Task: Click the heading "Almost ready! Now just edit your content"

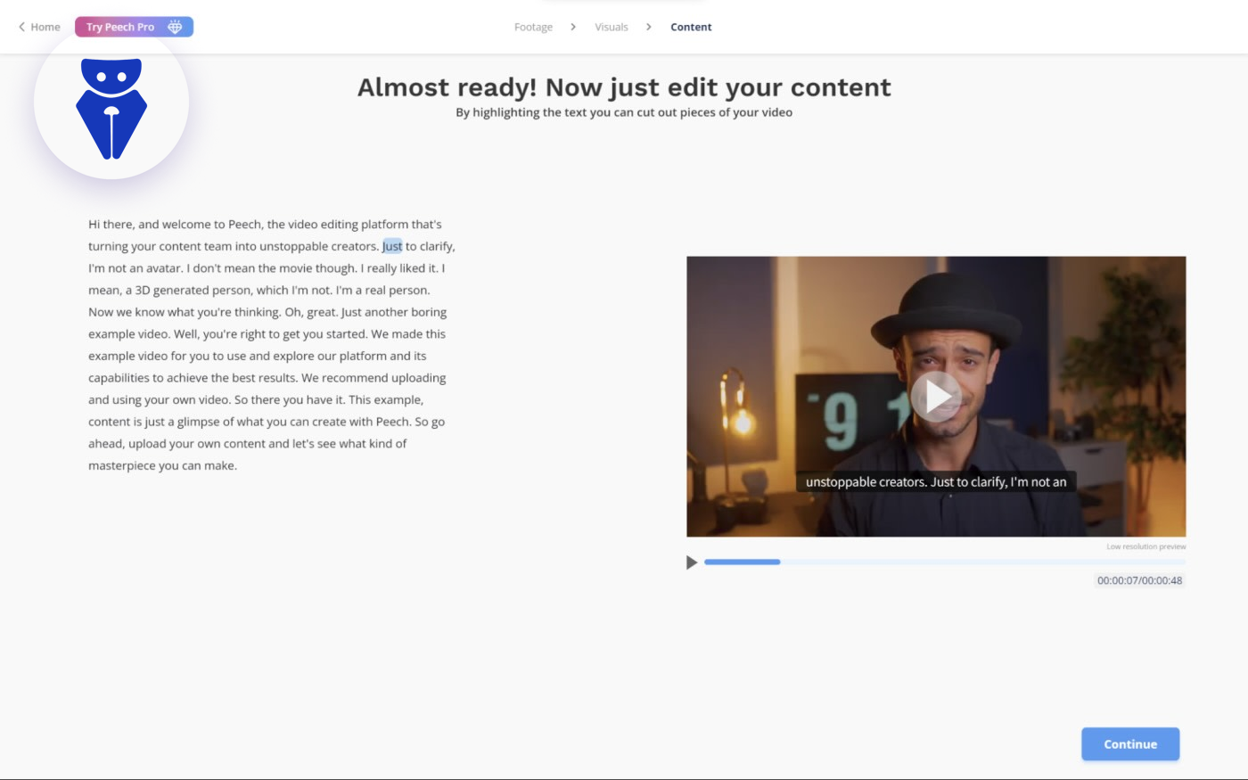Action: (x=624, y=87)
